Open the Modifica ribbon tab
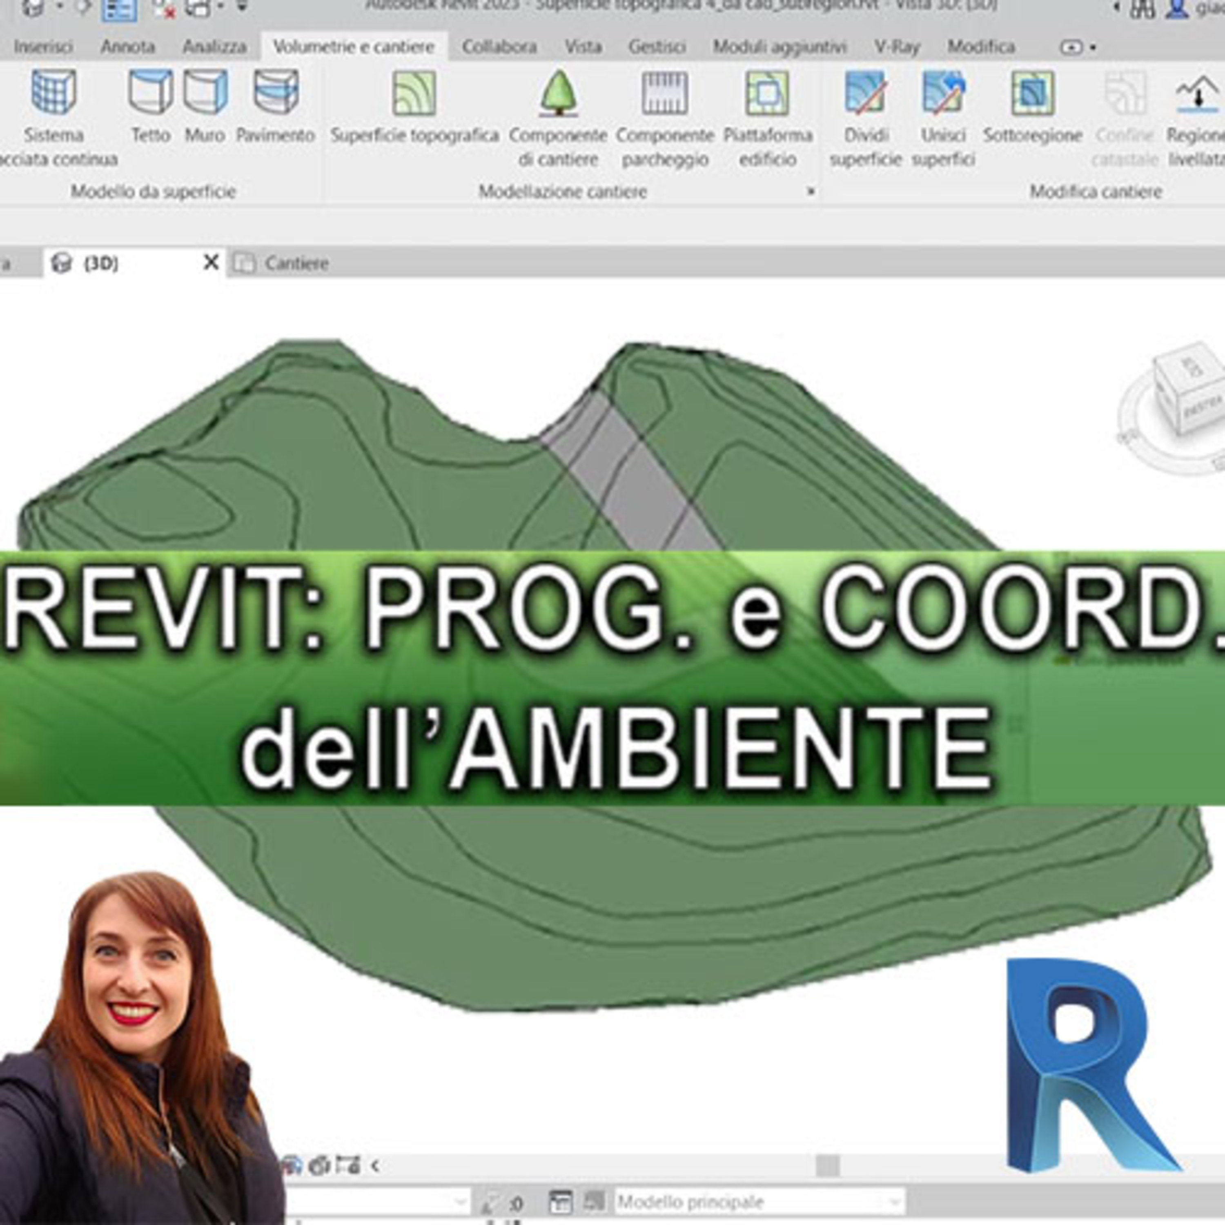Viewport: 1225px width, 1225px height. [x=981, y=46]
